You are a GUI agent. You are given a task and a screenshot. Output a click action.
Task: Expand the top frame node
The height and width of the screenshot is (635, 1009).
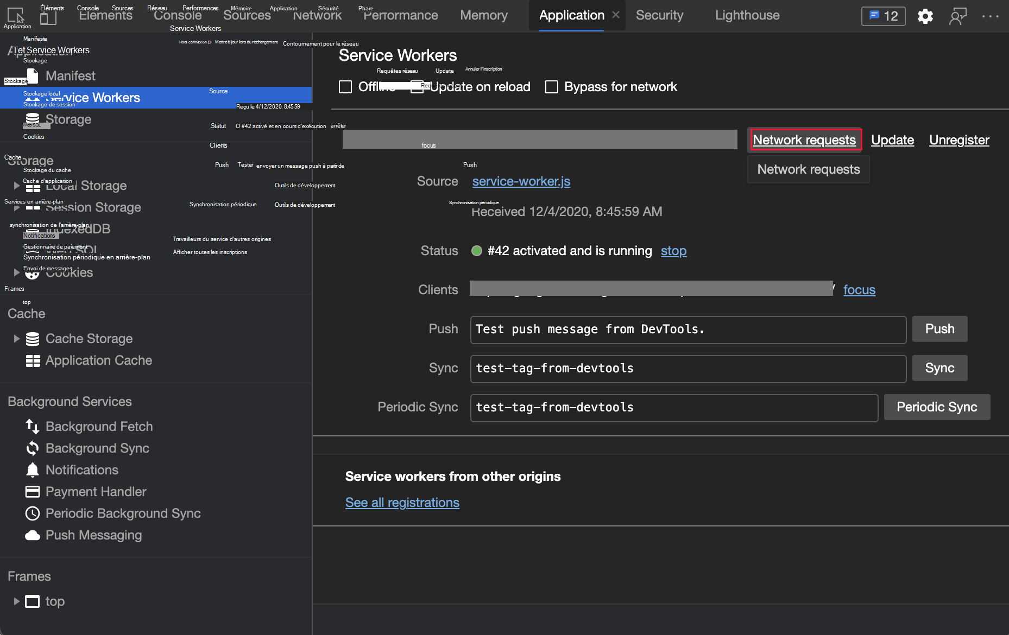coord(16,601)
